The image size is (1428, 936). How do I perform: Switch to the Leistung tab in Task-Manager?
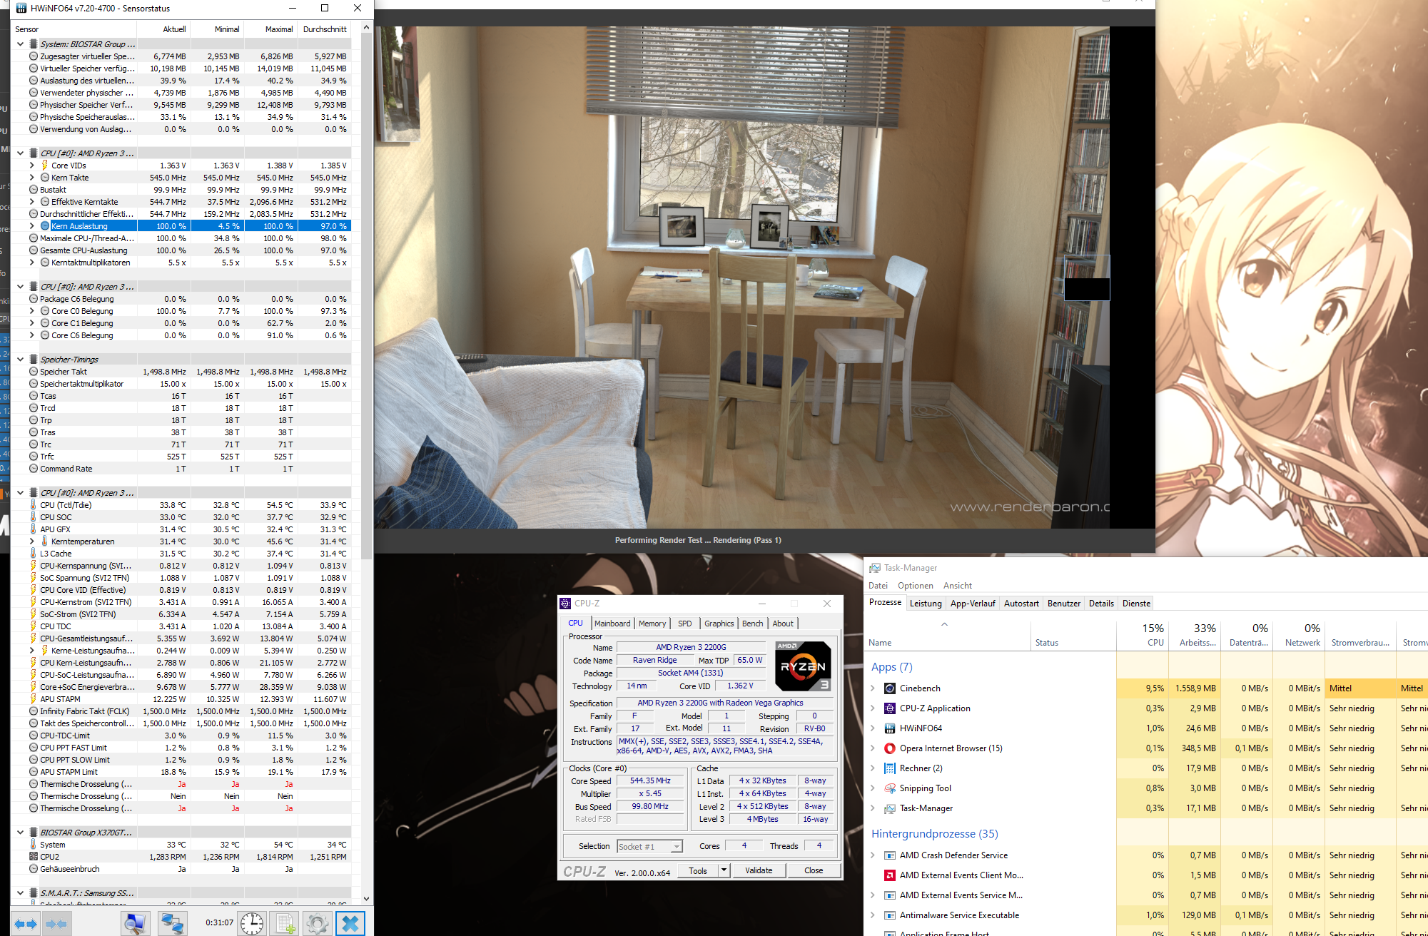[926, 603]
